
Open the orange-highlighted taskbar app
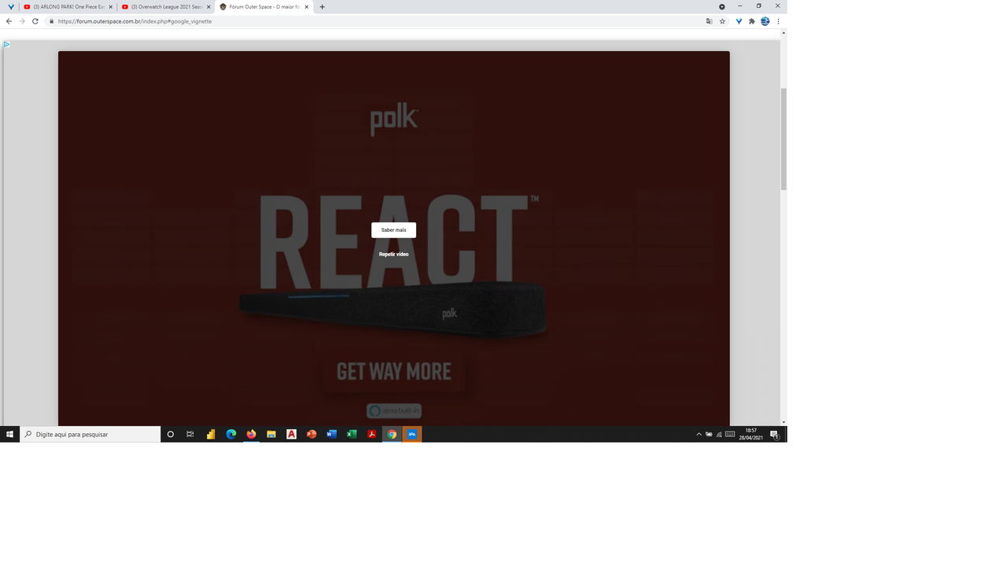(412, 434)
